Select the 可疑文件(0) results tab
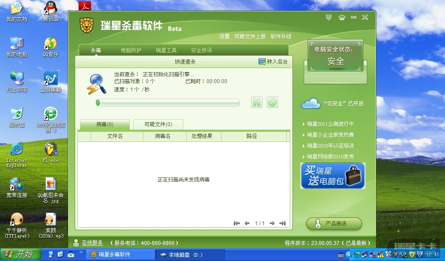The image size is (445, 261). [x=158, y=124]
